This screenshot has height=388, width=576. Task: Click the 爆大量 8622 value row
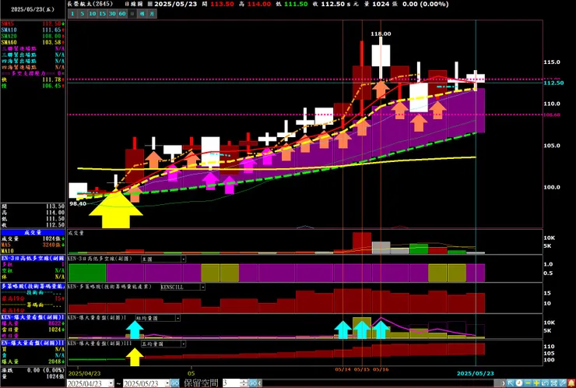pos(33,323)
